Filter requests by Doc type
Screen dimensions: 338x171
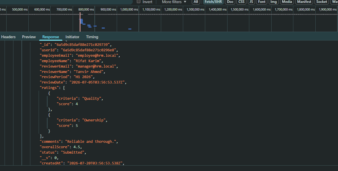[x=230, y=2]
